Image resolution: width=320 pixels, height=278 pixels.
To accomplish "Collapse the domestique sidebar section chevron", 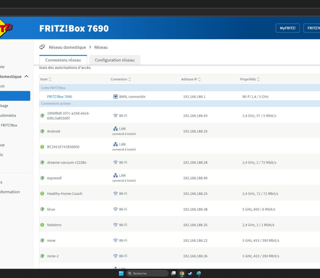I will pyautogui.click(x=26, y=76).
